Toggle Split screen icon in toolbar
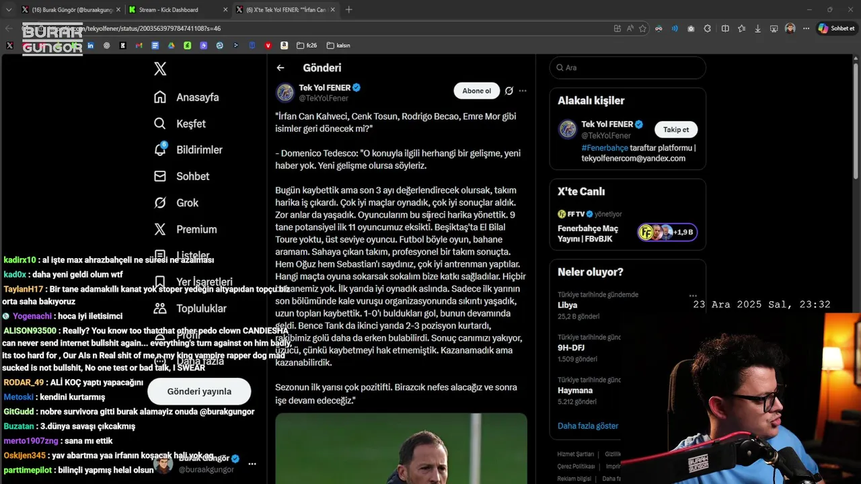The height and width of the screenshot is (484, 861). point(725,28)
